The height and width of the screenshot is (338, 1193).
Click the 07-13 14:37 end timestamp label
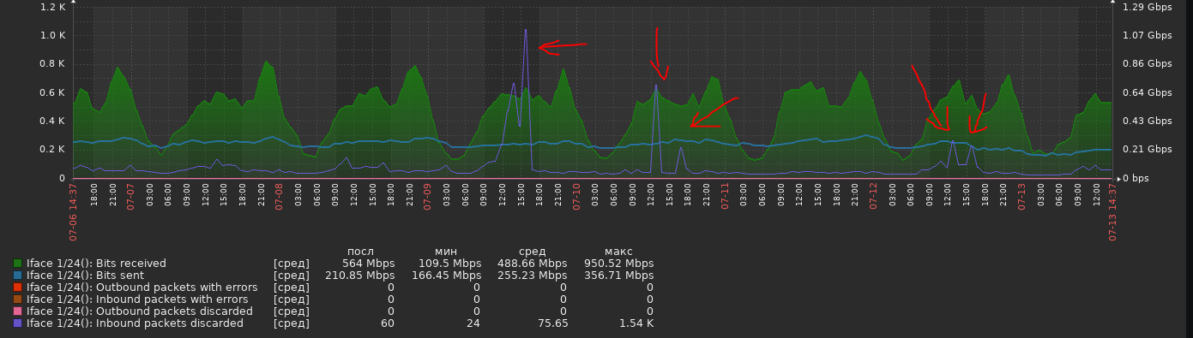(1113, 211)
